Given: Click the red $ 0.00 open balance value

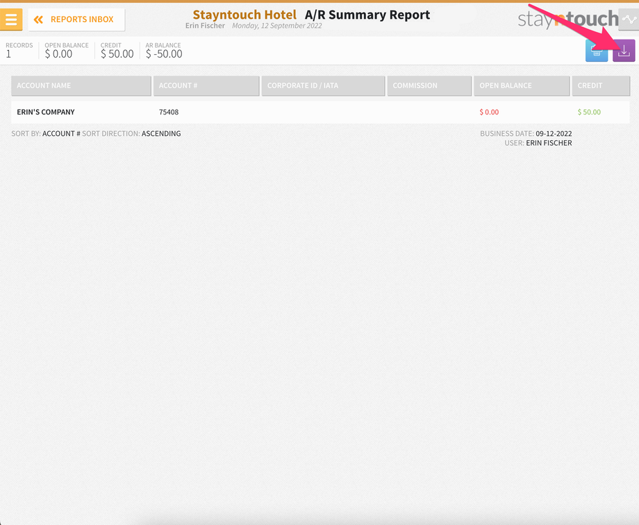Looking at the screenshot, I should (x=489, y=112).
